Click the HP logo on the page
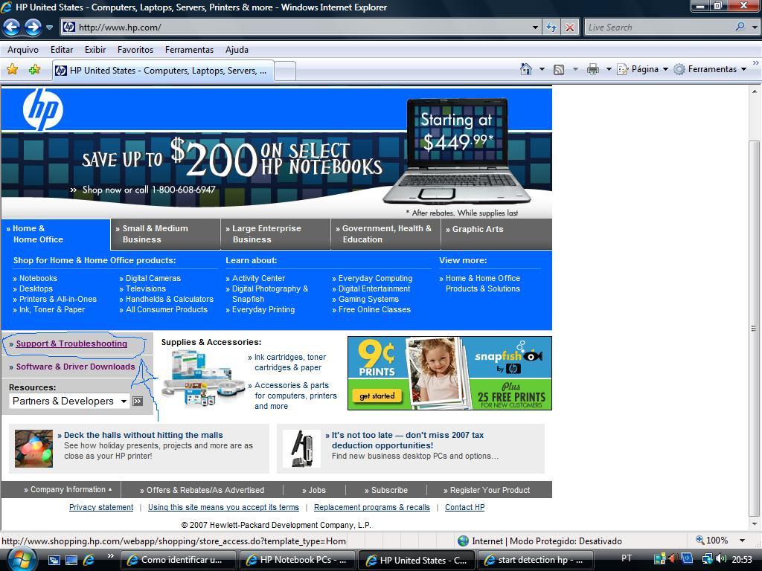Image resolution: width=762 pixels, height=571 pixels. (42, 109)
